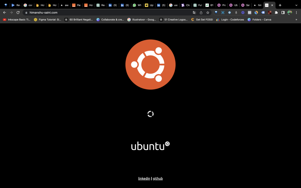
Task: Switch to the 'Rea' ChatGPT tab
Action: pos(101,5)
